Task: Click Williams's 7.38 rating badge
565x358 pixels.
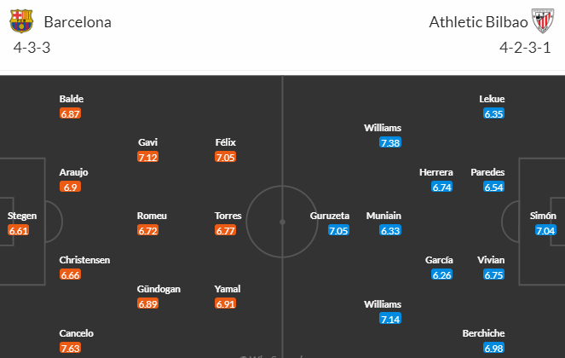Action: (x=390, y=142)
